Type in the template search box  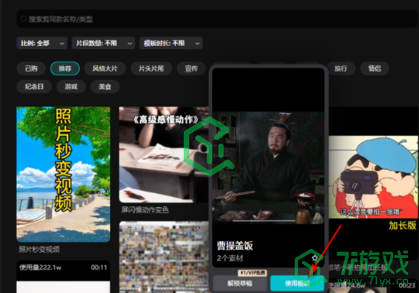coord(135,20)
